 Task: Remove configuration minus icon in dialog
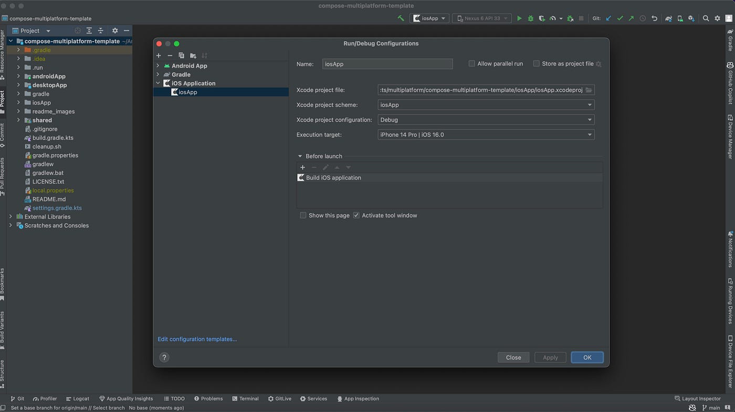[x=170, y=56]
